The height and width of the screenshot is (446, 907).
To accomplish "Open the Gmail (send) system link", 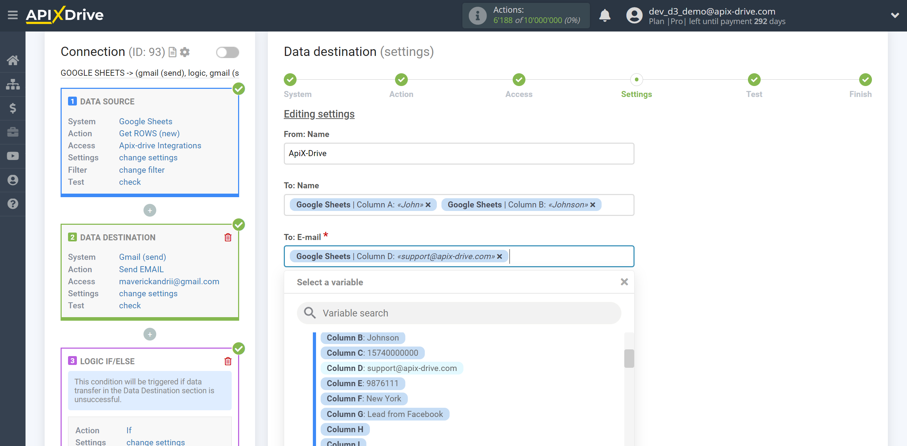I will [x=142, y=257].
